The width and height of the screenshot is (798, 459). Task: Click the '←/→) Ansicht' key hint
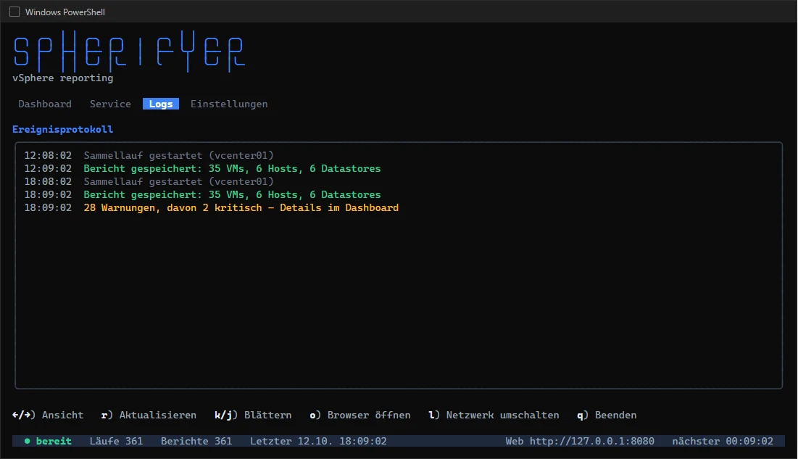point(48,415)
